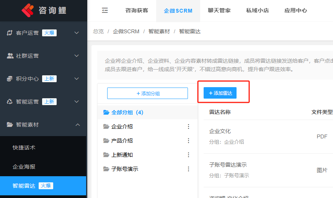The height and width of the screenshot is (198, 333).
Task: Switch to 私域小店 top tab
Action: [x=257, y=10]
